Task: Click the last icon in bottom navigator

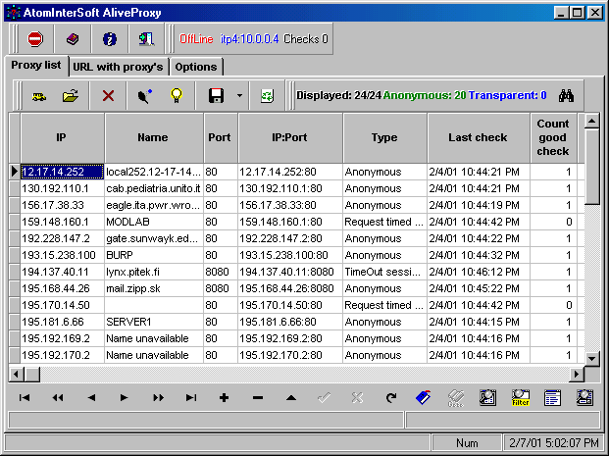Action: pyautogui.click(x=584, y=398)
